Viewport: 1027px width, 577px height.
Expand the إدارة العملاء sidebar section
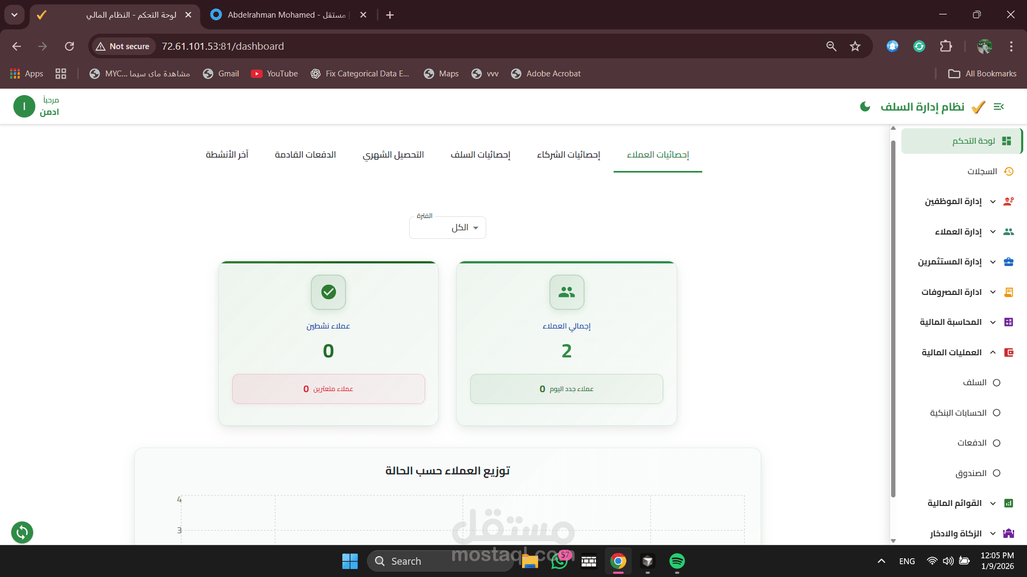(x=993, y=232)
